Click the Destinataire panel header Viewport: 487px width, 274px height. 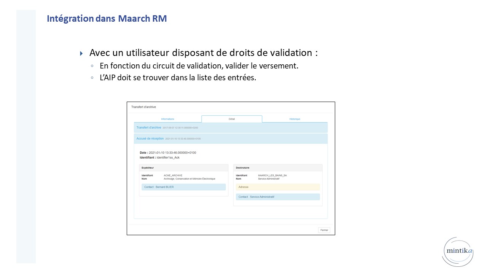coord(278,167)
